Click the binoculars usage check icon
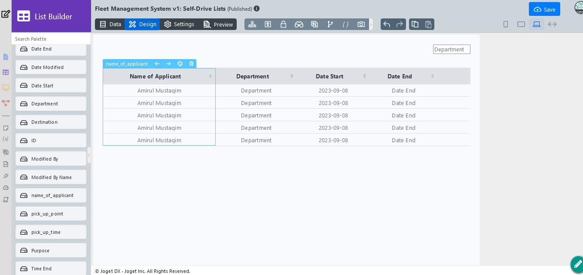Screen dimensions: 583x275 299,24
